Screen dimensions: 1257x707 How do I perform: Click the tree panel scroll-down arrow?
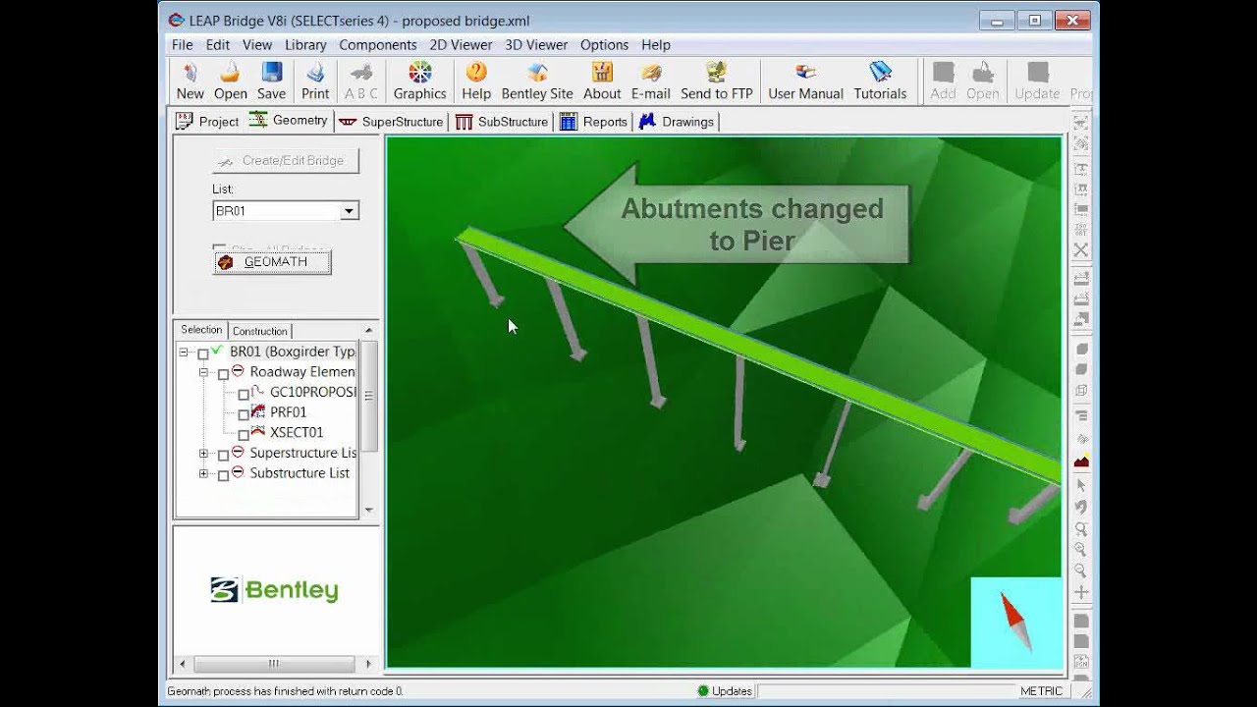(x=369, y=510)
